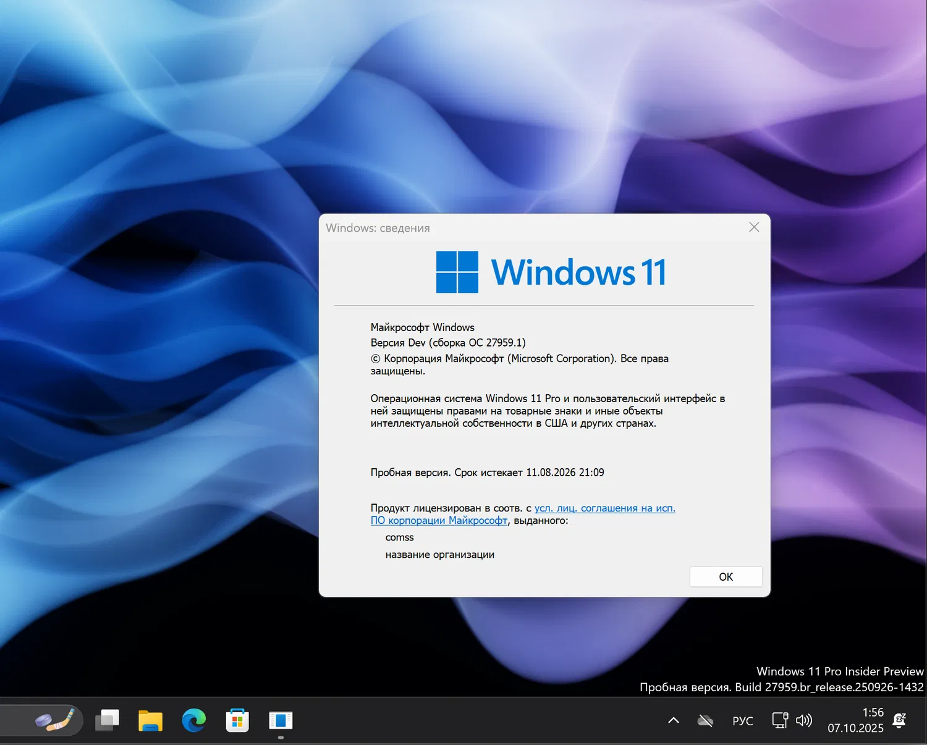The image size is (927, 745).
Task: Switch the РУС keyboard language
Action: [x=742, y=720]
